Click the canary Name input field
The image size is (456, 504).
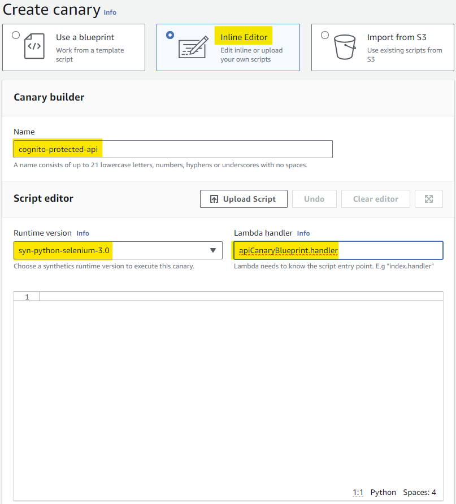pyautogui.click(x=173, y=149)
